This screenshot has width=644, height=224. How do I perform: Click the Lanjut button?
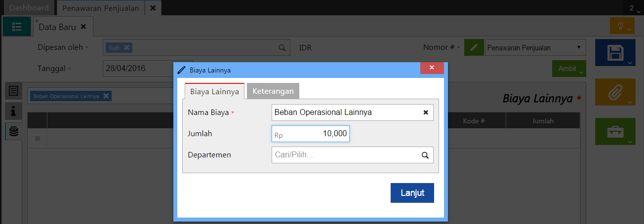(412, 193)
